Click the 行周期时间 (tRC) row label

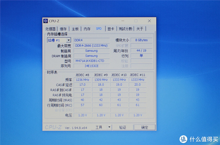59,105
